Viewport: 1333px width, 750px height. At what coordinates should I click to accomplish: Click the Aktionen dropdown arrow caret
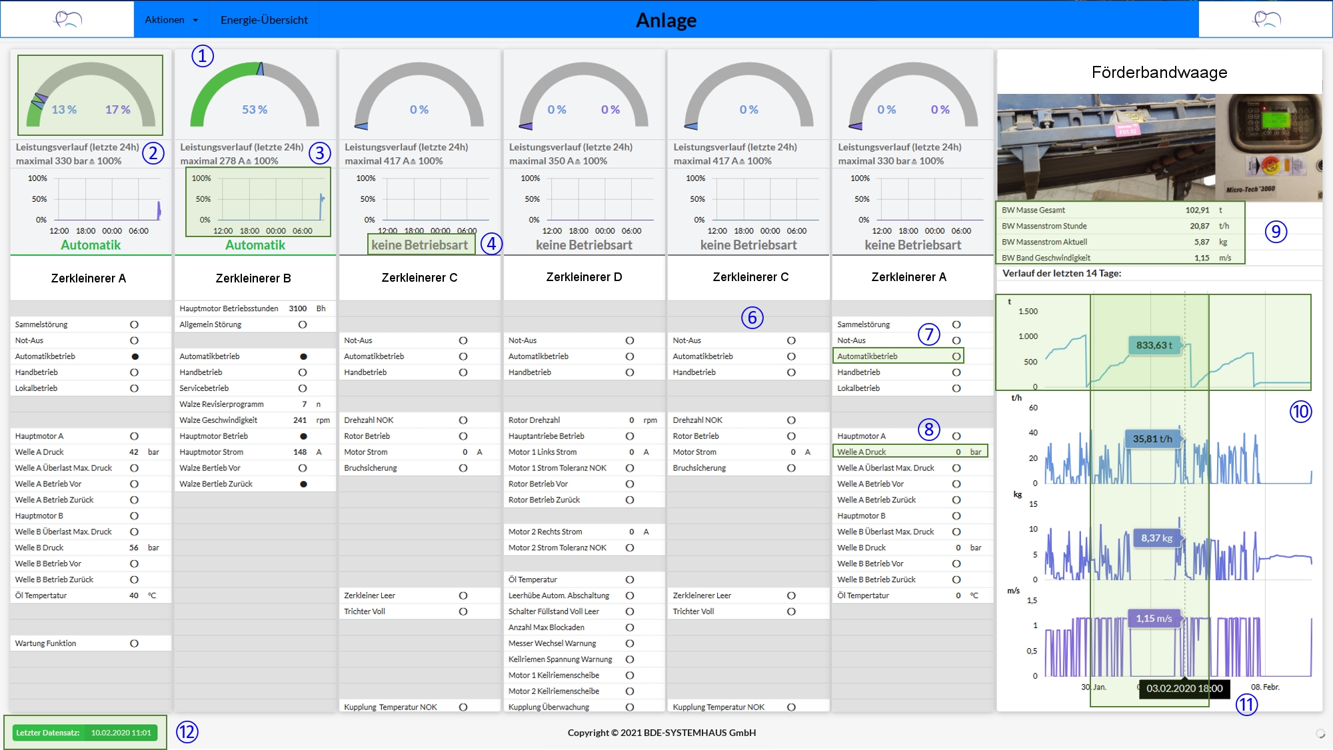pyautogui.click(x=195, y=21)
